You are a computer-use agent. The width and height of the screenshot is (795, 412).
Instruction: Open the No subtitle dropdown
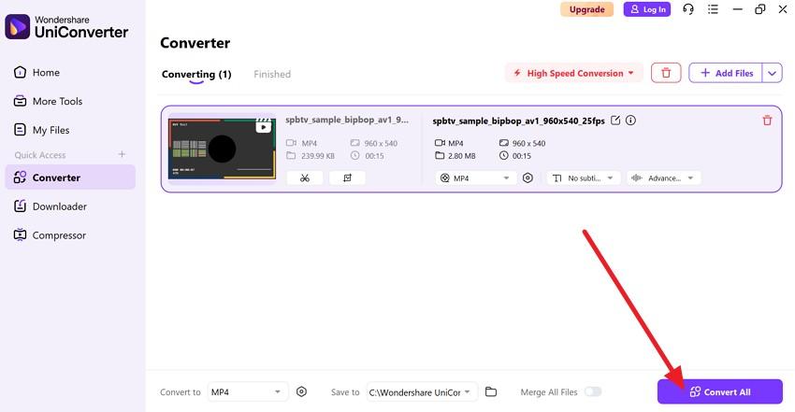584,178
